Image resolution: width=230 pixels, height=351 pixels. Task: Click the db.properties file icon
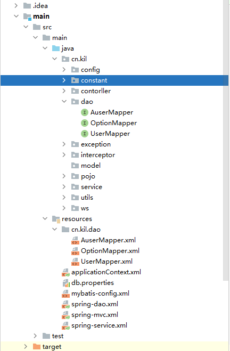coord(66,283)
